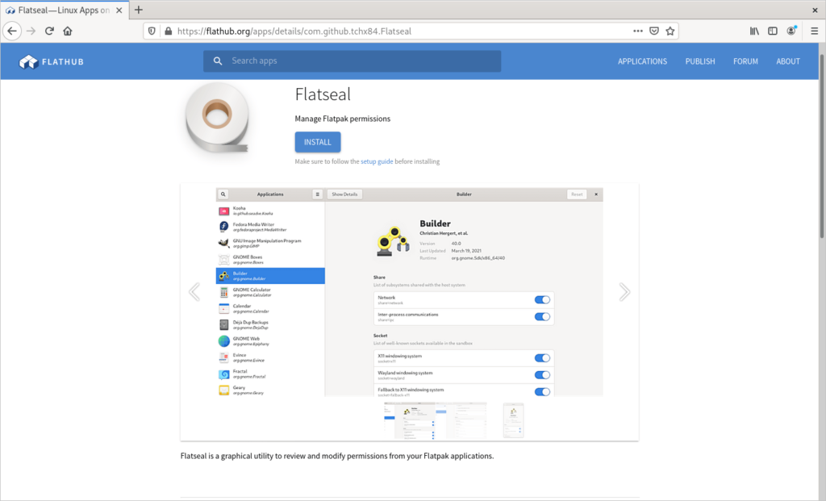826x501 pixels.
Task: Click the Kooha list row
Action: pyautogui.click(x=270, y=211)
